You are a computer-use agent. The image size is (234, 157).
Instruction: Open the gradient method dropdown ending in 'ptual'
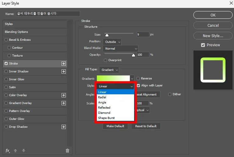tap(142, 110)
